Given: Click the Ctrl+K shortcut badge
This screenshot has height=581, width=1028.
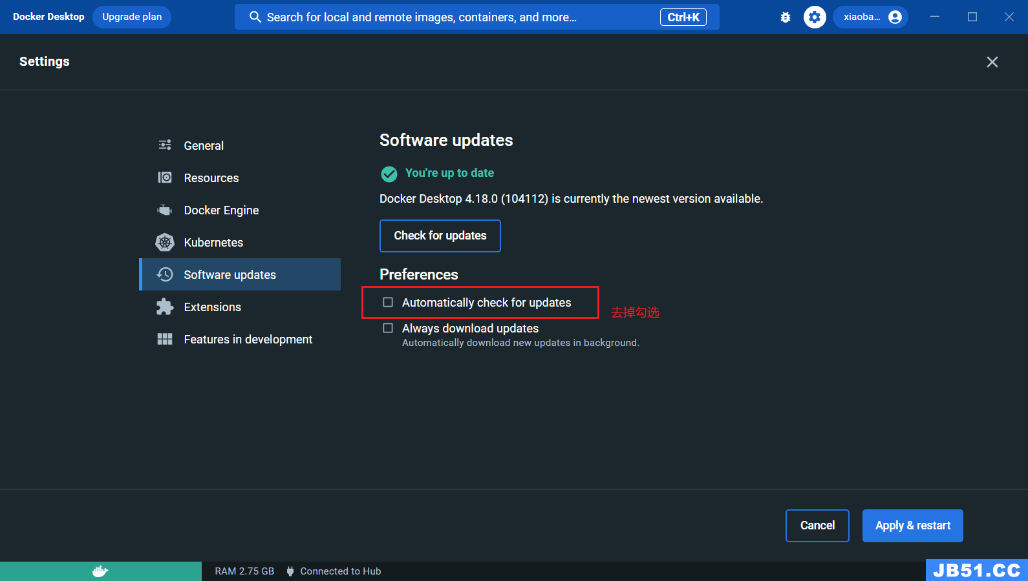Looking at the screenshot, I should (x=683, y=17).
